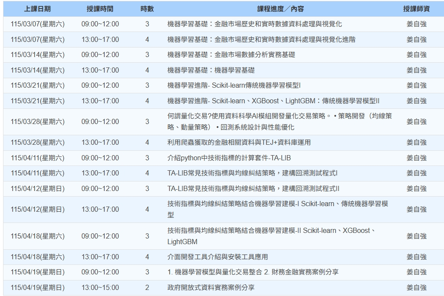This screenshot has width=444, height=296.
Task: Click 姜自強 in the 政府開放式資料 row
Action: [416, 288]
